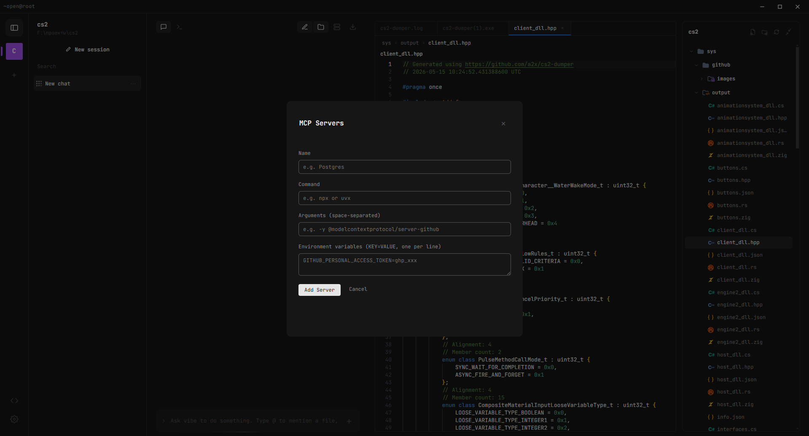Collapse the output folder chevron

coord(696,93)
